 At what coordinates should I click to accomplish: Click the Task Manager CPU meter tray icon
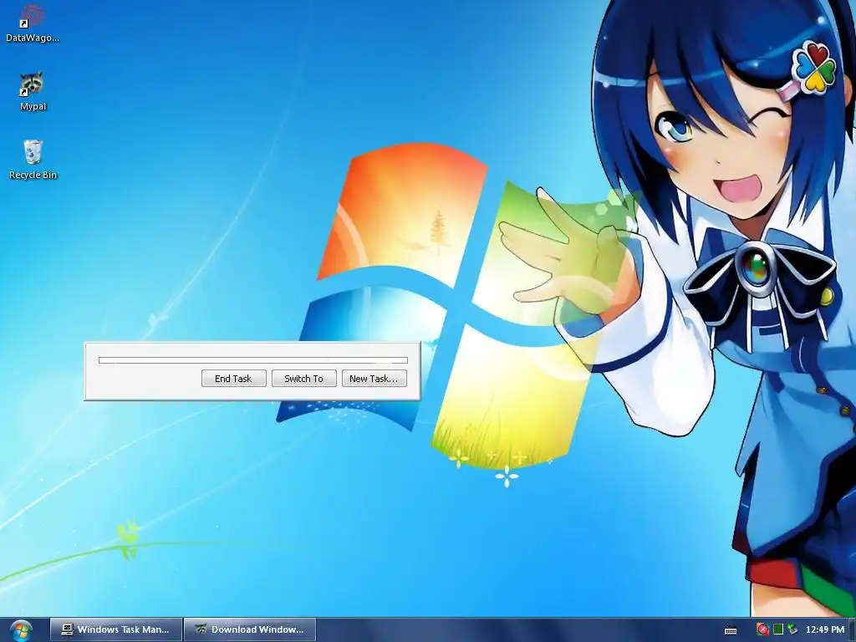(x=778, y=629)
